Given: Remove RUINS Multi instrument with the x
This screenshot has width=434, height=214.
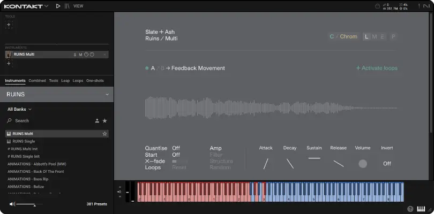Looking at the screenshot, I should tap(104, 55).
